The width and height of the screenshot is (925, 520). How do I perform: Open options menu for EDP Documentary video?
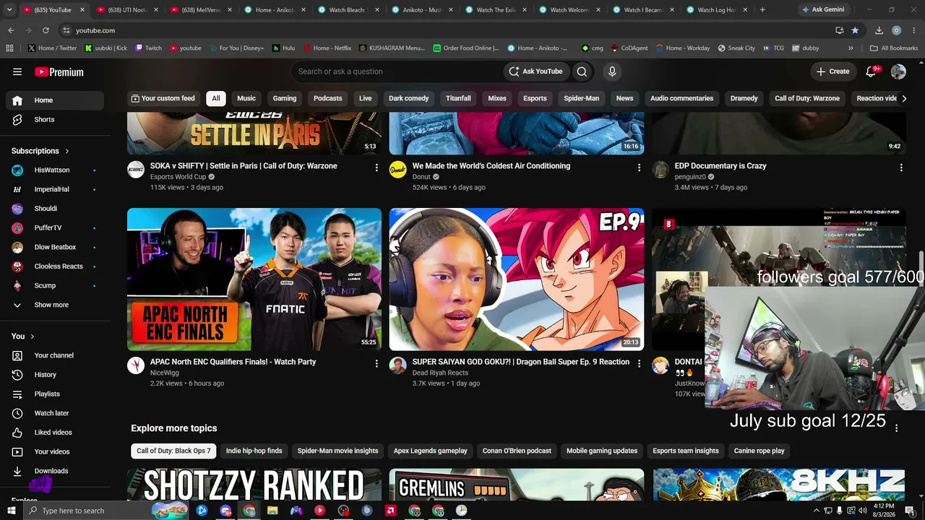coord(900,168)
